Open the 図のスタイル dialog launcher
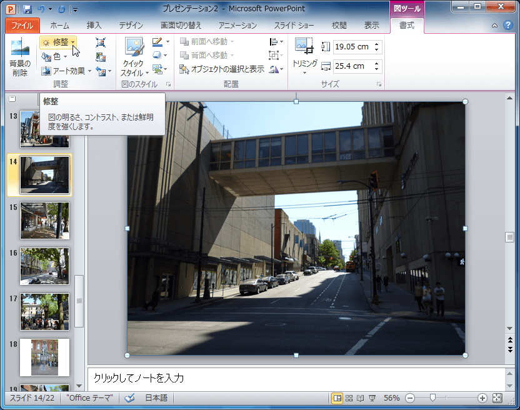Viewport: 520px width, 410px height. [x=169, y=84]
